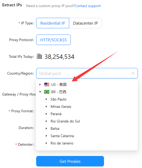Expand the Rio Grande do Sul region
The height and width of the screenshot is (168, 142).
pyautogui.click(x=46, y=121)
